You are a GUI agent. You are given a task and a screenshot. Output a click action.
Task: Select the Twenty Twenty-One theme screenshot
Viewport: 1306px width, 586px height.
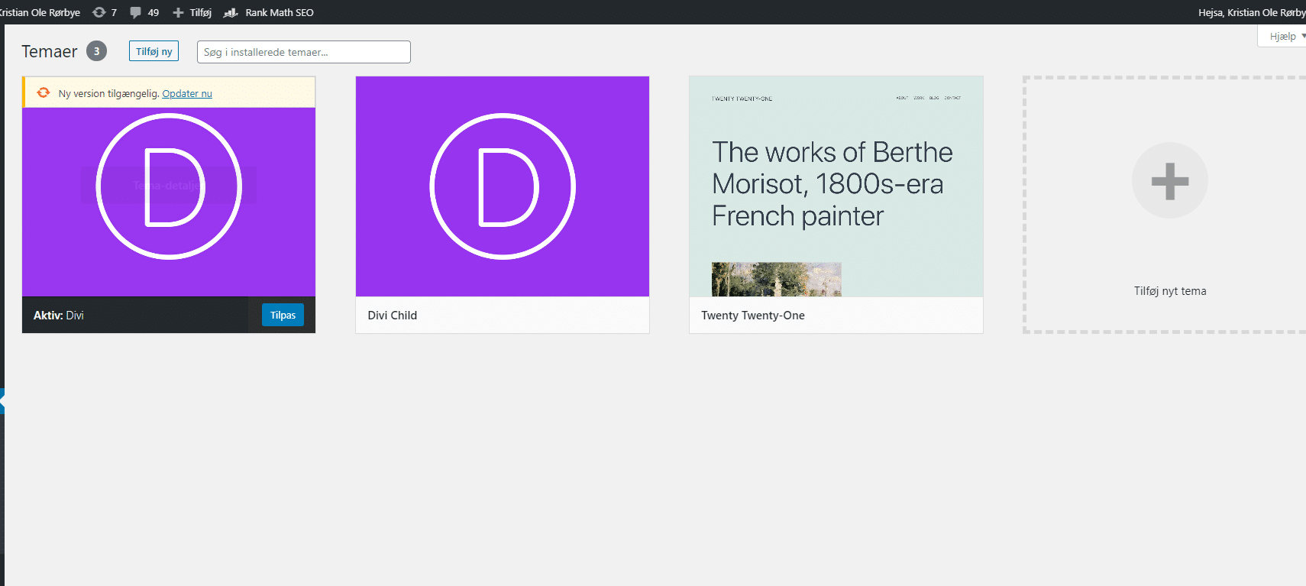pyautogui.click(x=836, y=186)
